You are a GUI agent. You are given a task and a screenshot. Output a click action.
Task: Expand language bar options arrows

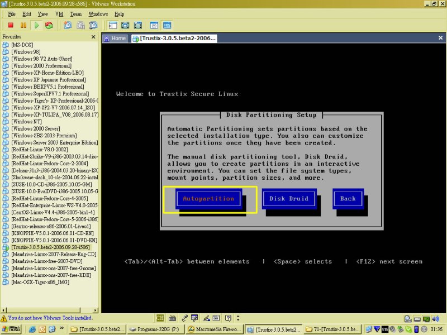click(239, 318)
